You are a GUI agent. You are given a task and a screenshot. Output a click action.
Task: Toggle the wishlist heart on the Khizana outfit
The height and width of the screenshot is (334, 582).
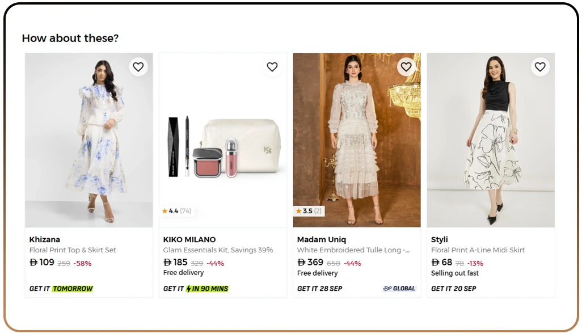(138, 67)
